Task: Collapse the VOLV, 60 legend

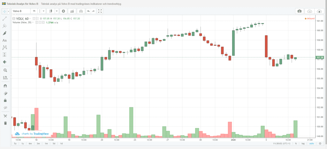Action: coord(14,19)
